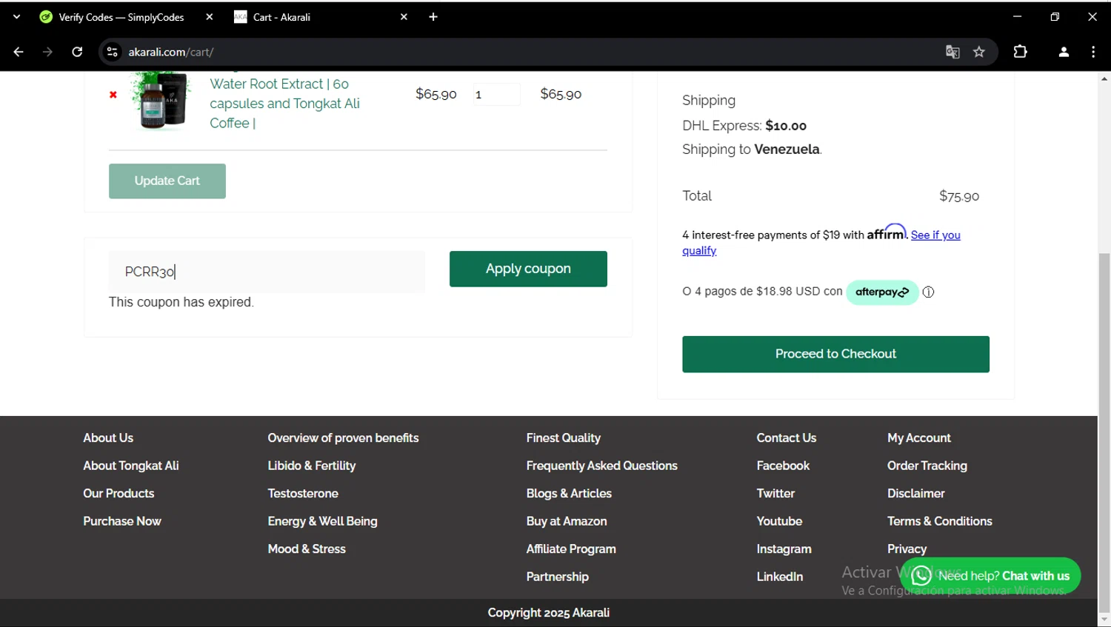This screenshot has width=1111, height=627.
Task: Remove product with red X icon
Action: (113, 95)
